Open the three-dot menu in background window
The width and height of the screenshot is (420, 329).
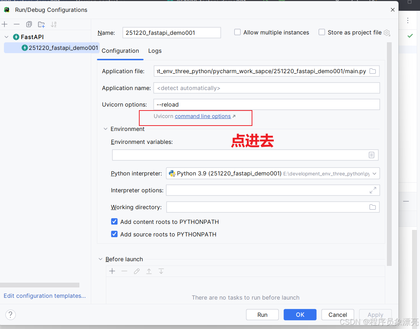click(x=408, y=20)
